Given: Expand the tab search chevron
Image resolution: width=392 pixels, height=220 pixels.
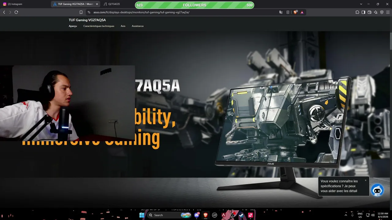Looking at the screenshot, I should 361,4.
